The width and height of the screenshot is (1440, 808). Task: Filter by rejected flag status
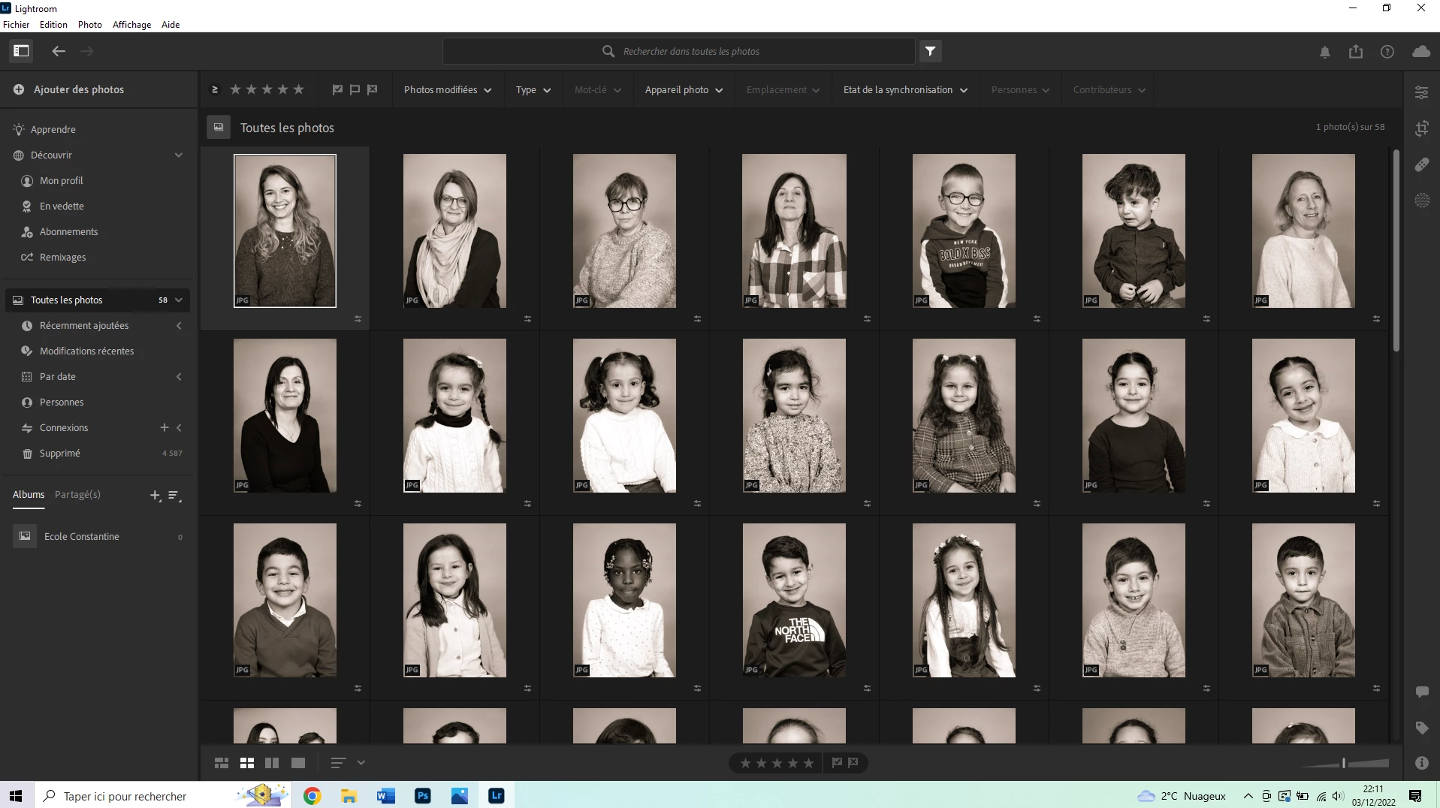click(373, 89)
